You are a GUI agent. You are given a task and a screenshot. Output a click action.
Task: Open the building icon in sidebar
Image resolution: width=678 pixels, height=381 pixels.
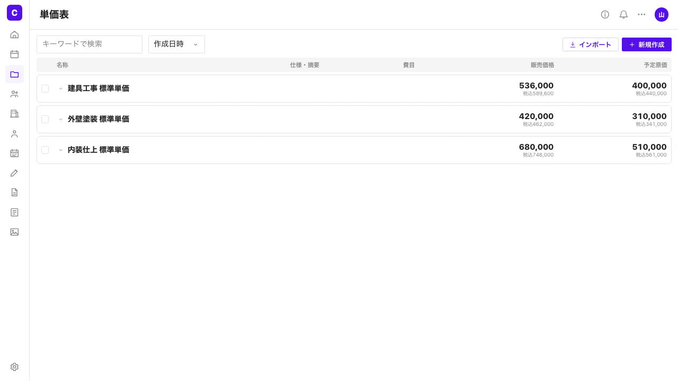tap(14, 113)
